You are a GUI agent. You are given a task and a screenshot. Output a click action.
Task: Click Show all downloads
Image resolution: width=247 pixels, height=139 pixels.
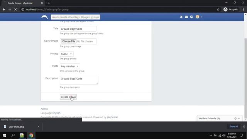click(x=233, y=127)
